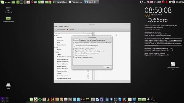184x103 pixels.
Task: Toggle the Подтвердить перед удалением checkbox
Action: 74,57
